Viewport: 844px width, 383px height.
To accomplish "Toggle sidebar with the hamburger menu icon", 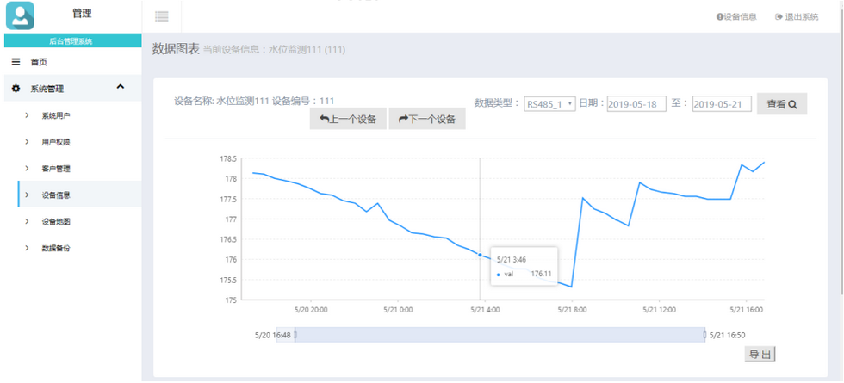I will (162, 16).
